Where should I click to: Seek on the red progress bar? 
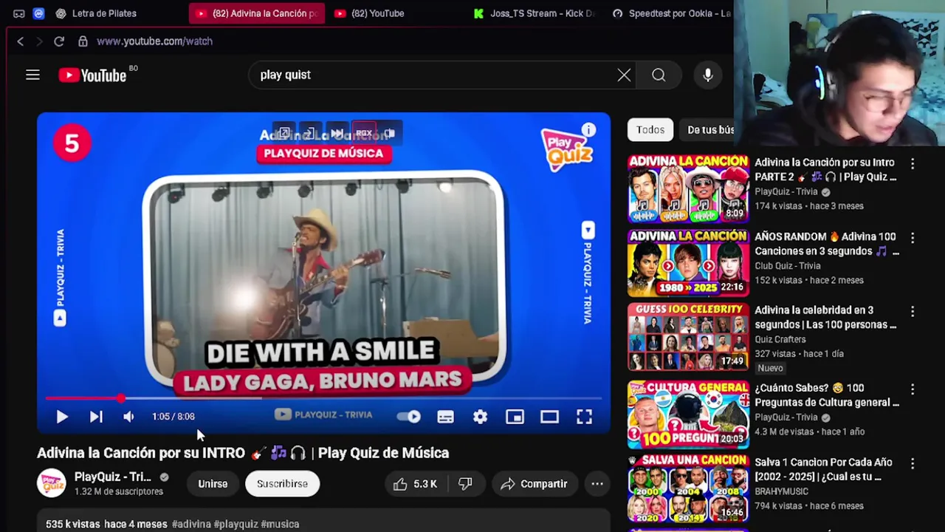(323, 398)
